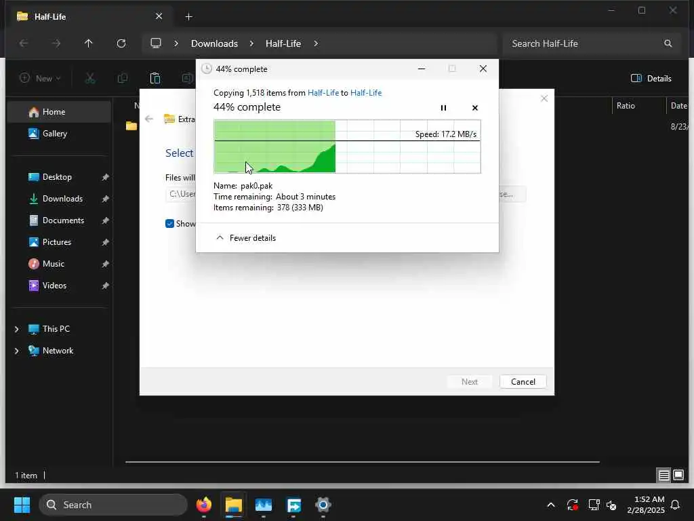Screen dimensions: 694x521
Task: Open Downloads in the sidebar
Action: [x=62, y=199]
